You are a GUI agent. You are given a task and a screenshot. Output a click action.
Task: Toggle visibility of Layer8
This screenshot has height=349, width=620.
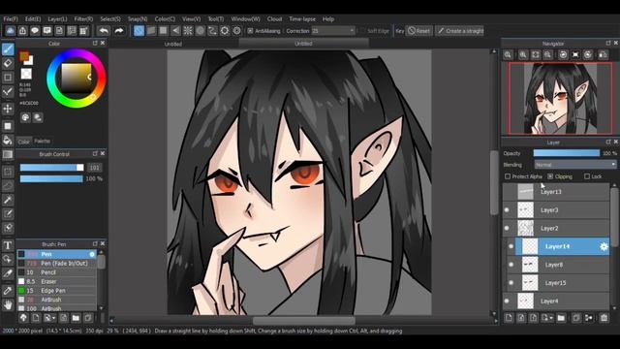[511, 265]
